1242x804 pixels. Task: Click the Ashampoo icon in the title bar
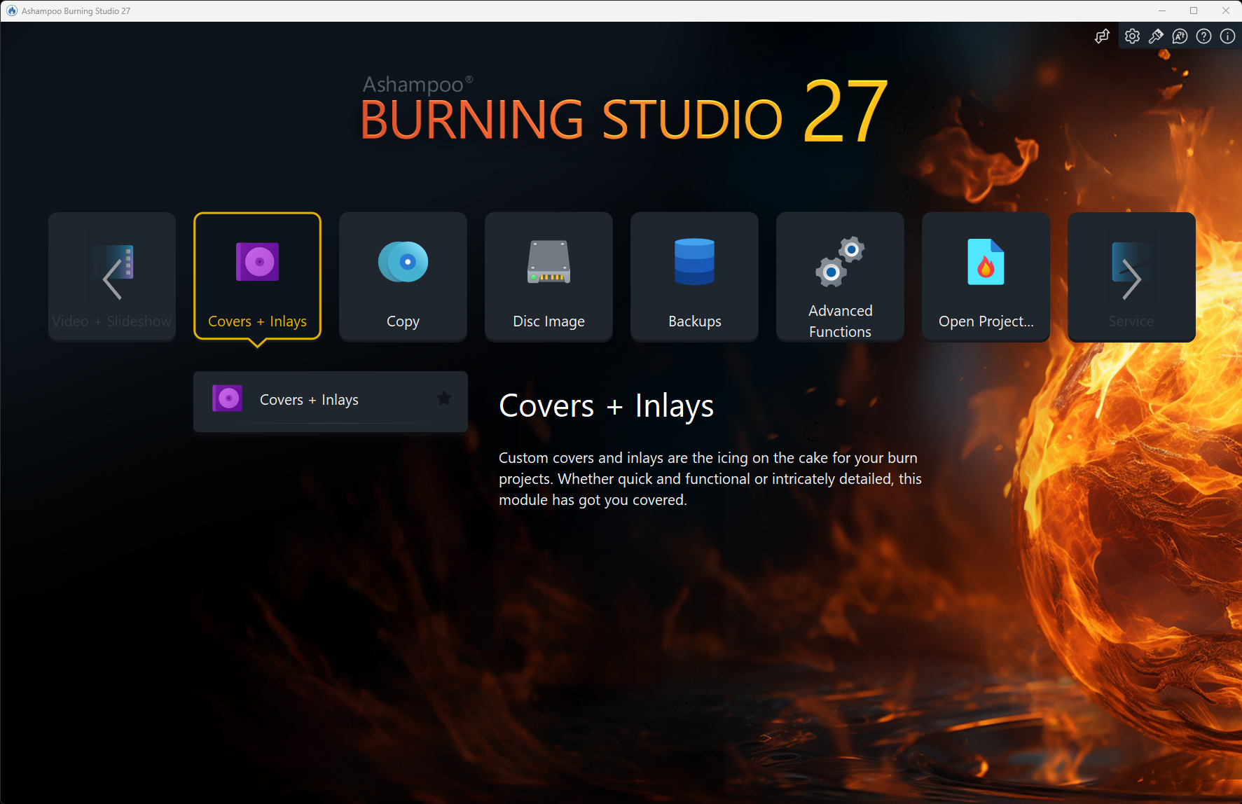(11, 11)
